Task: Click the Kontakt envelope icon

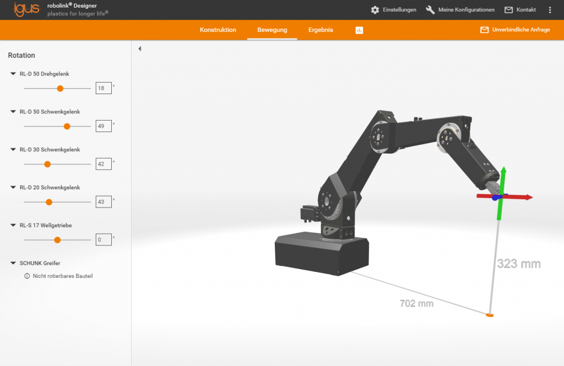Action: click(508, 10)
